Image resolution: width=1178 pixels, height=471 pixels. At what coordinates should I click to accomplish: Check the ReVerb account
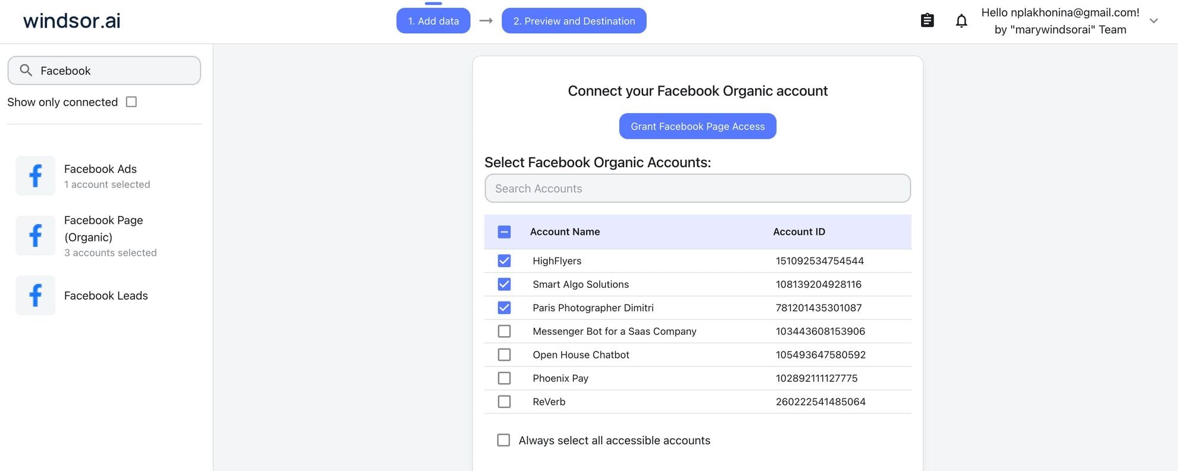[504, 401]
